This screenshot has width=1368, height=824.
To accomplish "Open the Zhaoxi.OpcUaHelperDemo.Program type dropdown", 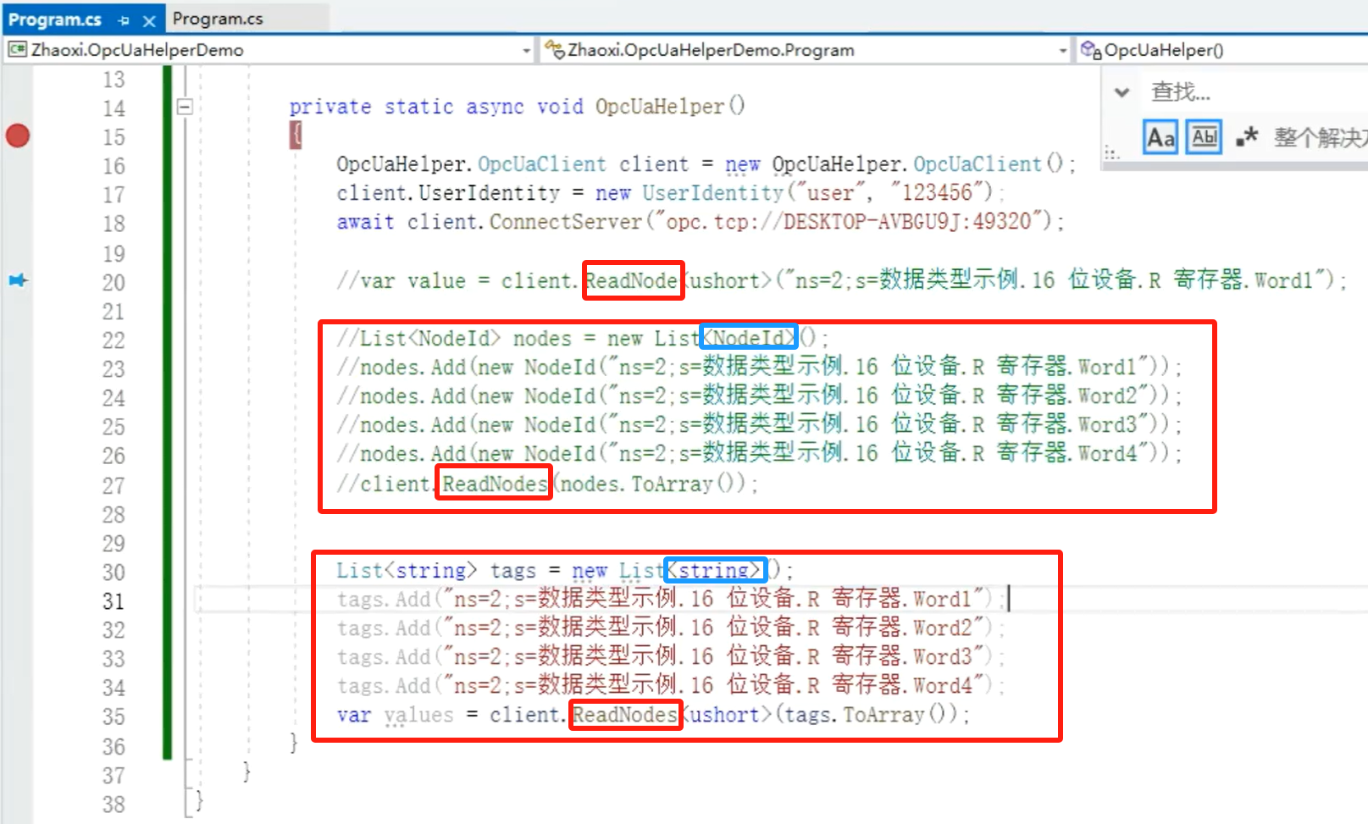I will point(1062,51).
